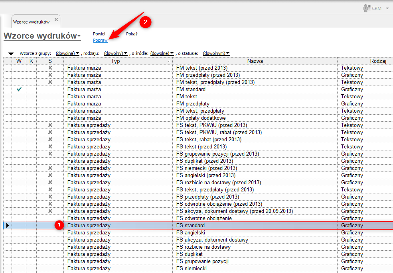Open the Wzorce wydruków heading dropdown
This screenshot has width=393, height=273.
click(x=79, y=37)
